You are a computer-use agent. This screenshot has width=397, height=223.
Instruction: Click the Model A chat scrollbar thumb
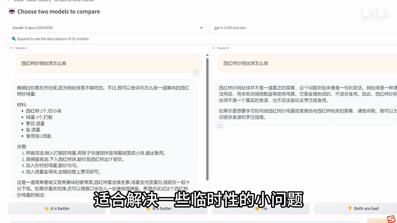point(207,118)
